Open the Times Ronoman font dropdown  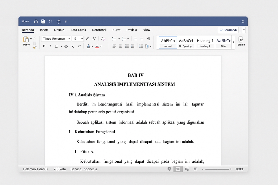(x=69, y=38)
